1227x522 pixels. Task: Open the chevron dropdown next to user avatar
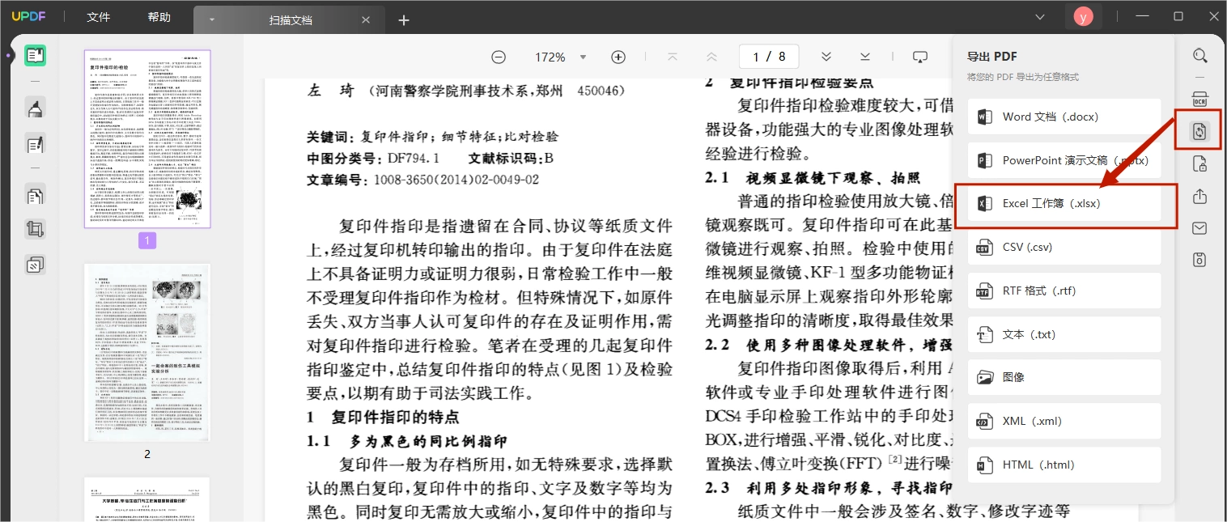coord(1041,17)
